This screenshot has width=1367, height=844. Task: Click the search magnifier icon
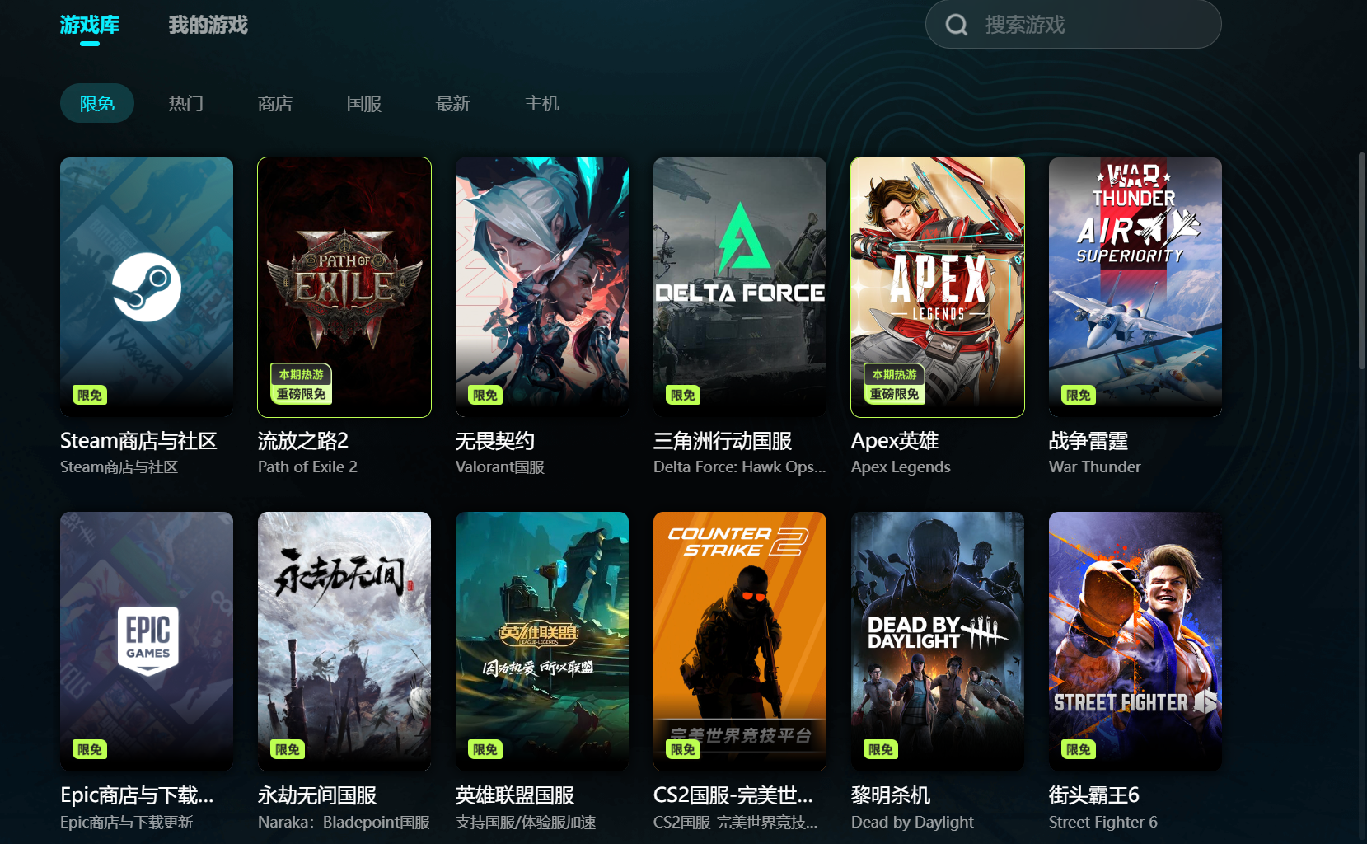tap(956, 25)
